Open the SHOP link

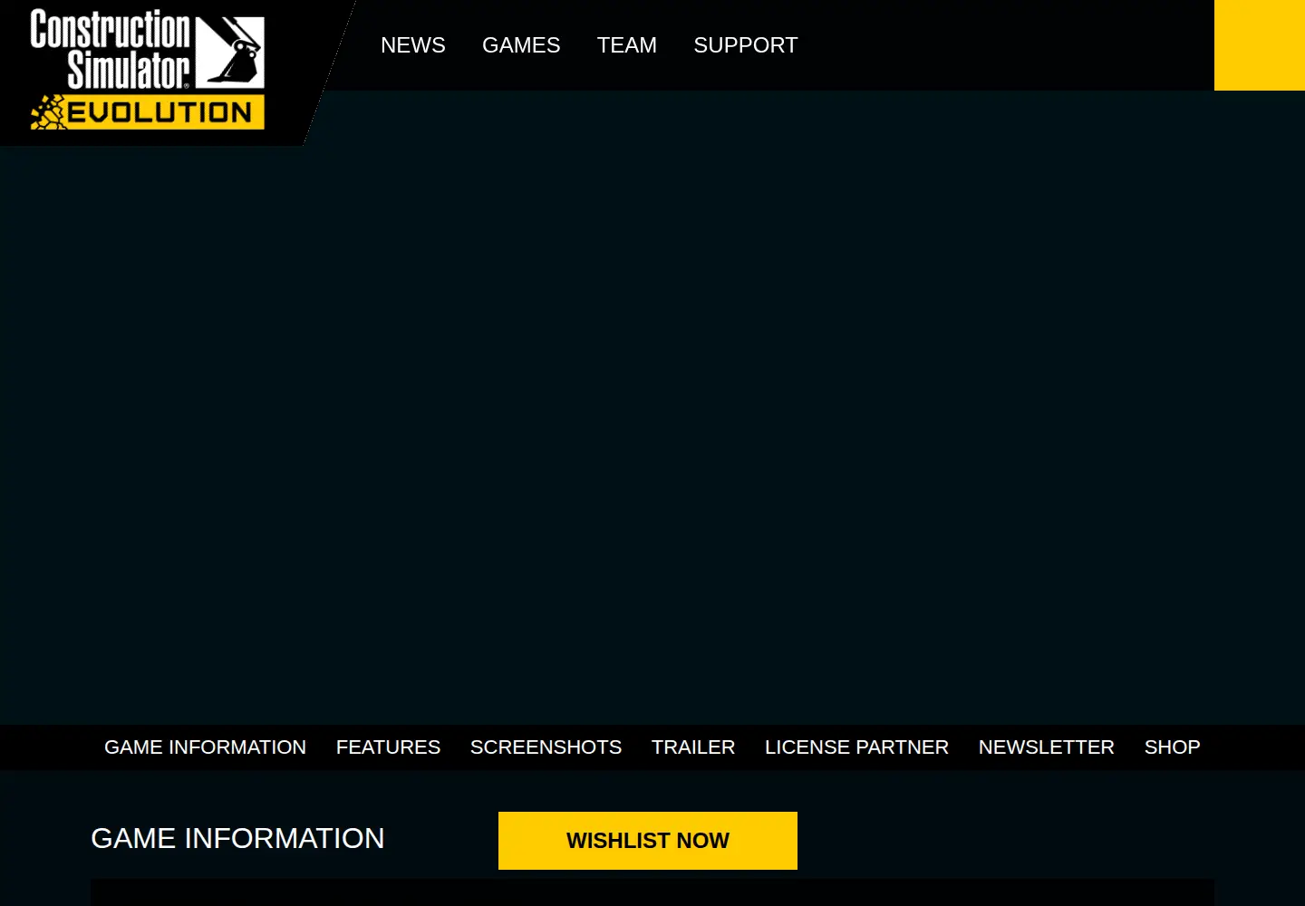click(1172, 747)
